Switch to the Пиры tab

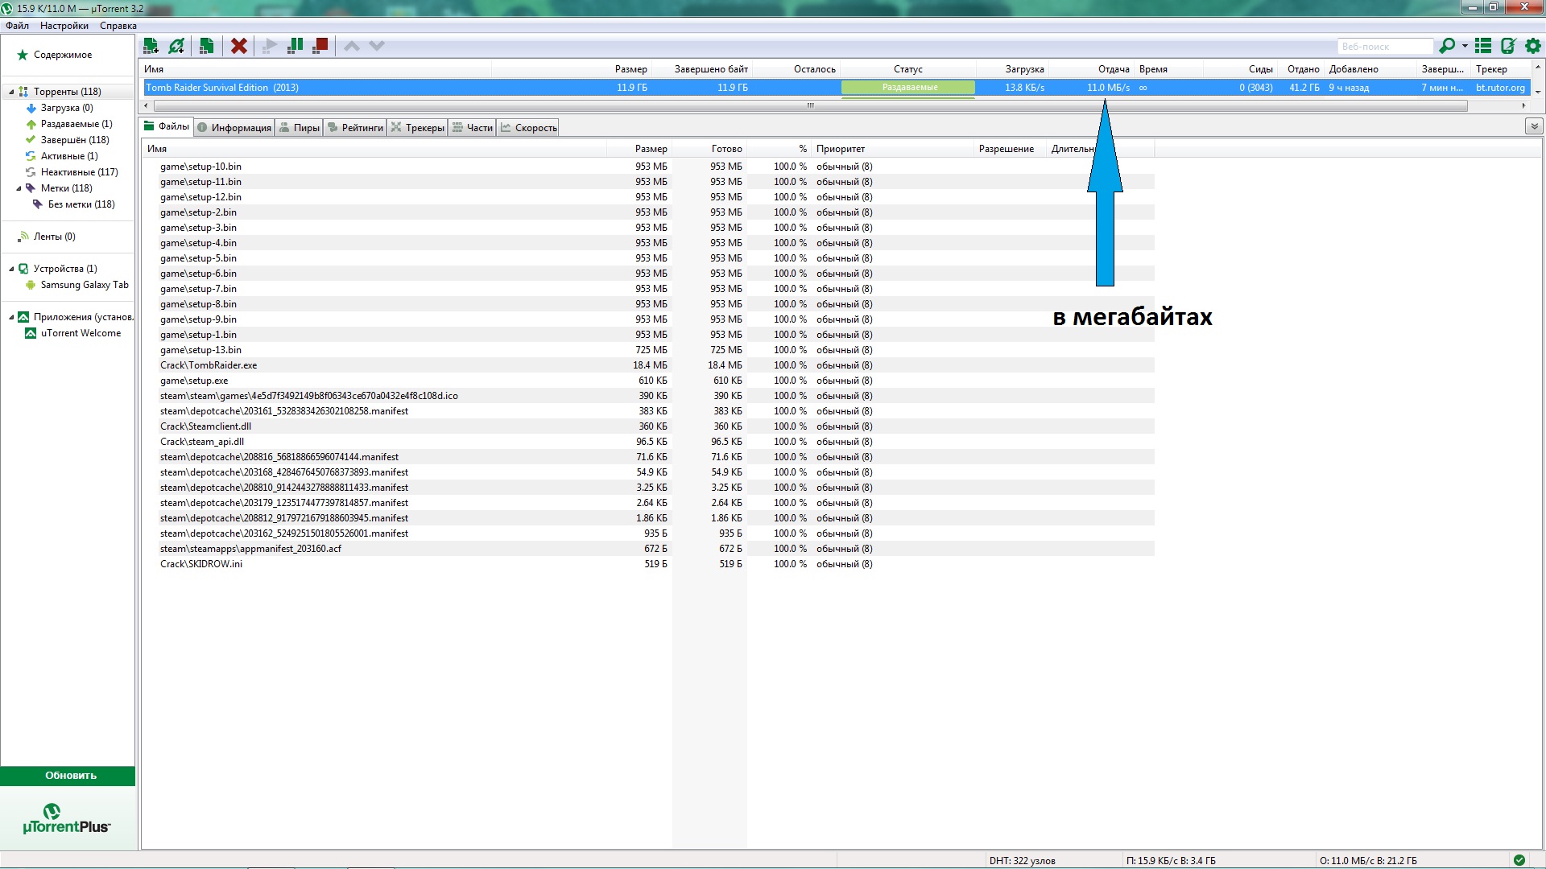(300, 127)
